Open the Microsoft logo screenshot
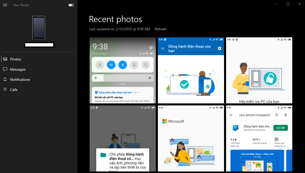305x173 pixels. coord(191,138)
